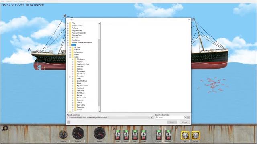Expand the AppData folder node
The height and width of the screenshot is (144, 257).
point(73,62)
